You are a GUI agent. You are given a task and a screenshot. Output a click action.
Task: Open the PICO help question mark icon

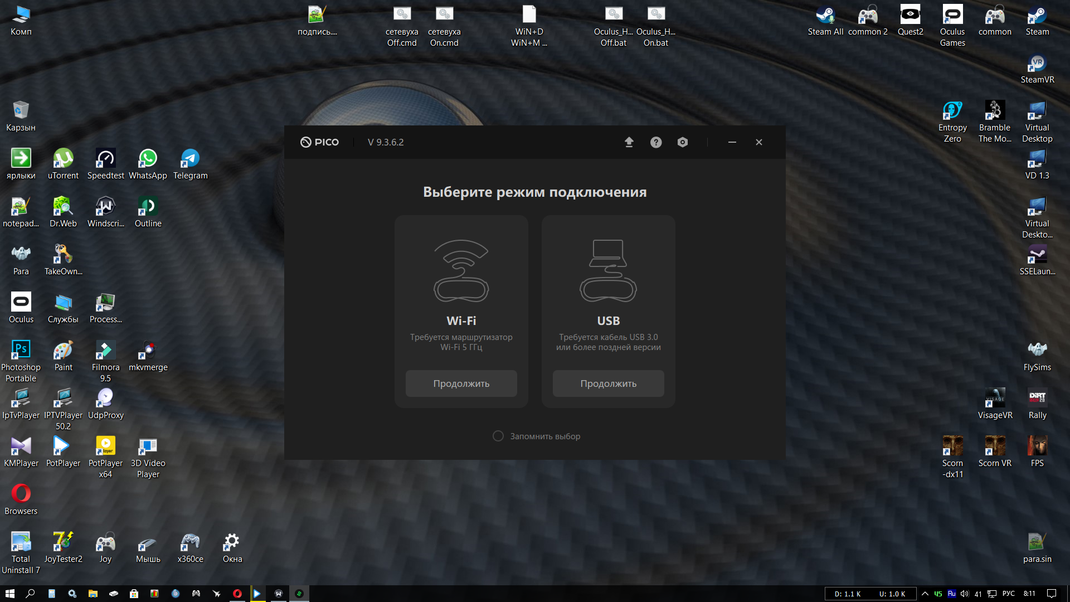[x=656, y=142]
